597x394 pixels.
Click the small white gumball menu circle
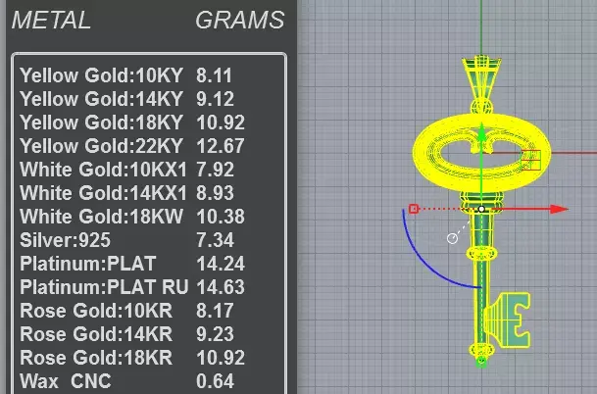point(452,239)
